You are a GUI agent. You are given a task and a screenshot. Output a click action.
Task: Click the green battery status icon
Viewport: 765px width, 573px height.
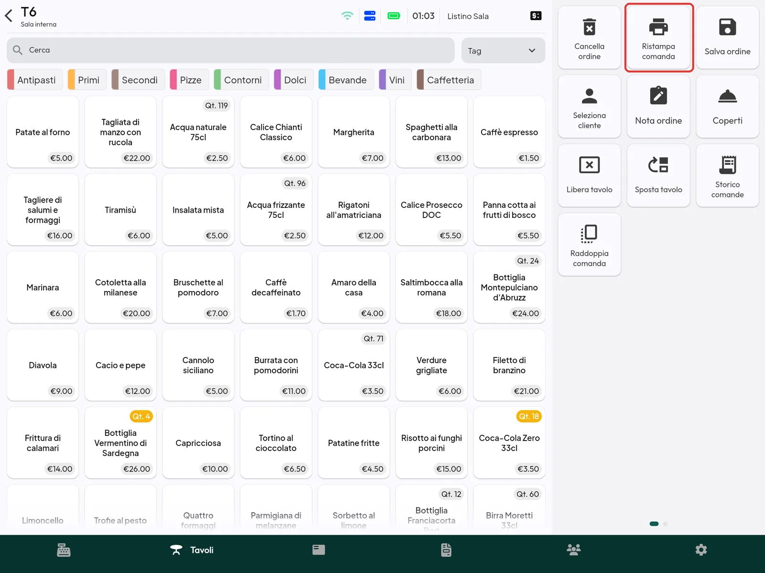click(393, 16)
